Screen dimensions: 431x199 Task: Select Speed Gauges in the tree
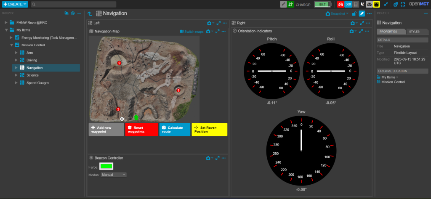click(37, 83)
